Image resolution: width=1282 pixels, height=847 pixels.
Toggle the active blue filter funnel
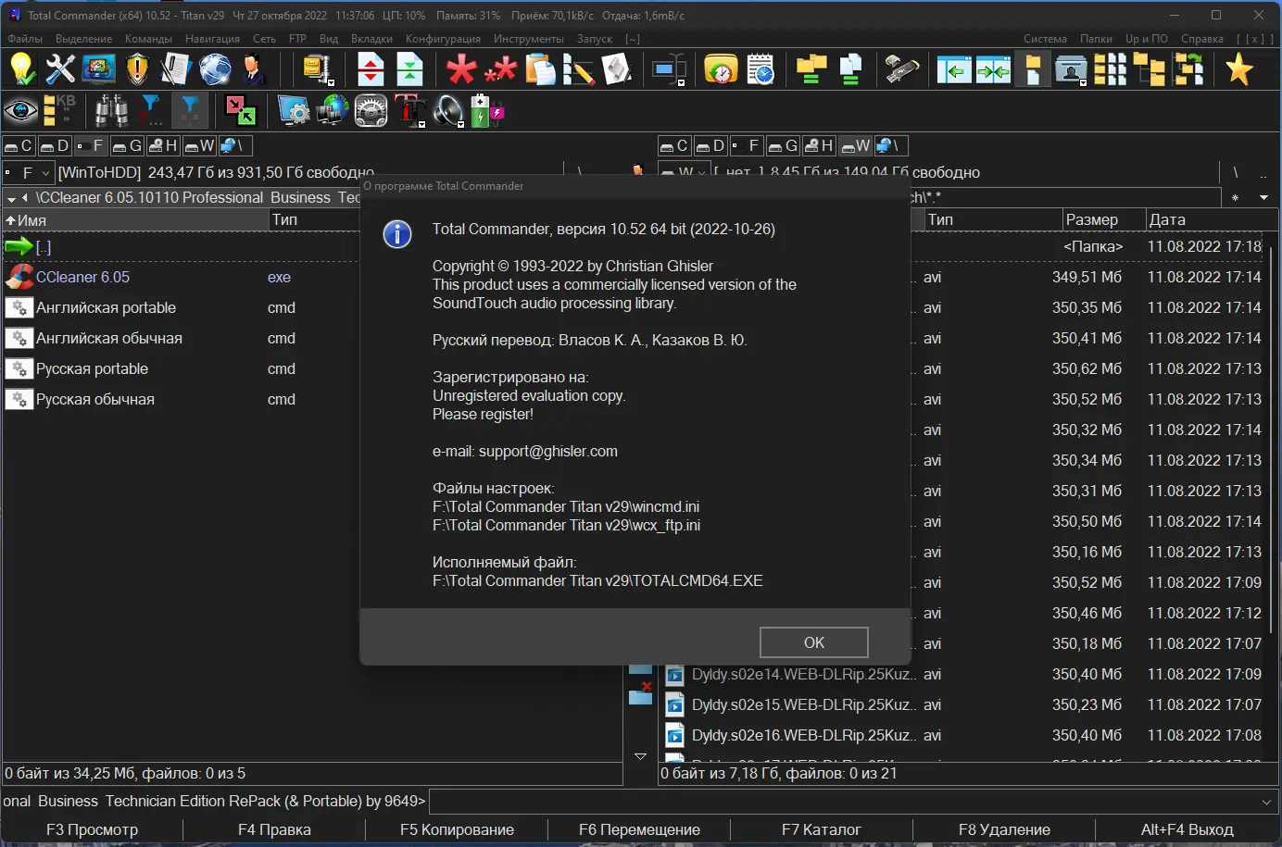[190, 111]
